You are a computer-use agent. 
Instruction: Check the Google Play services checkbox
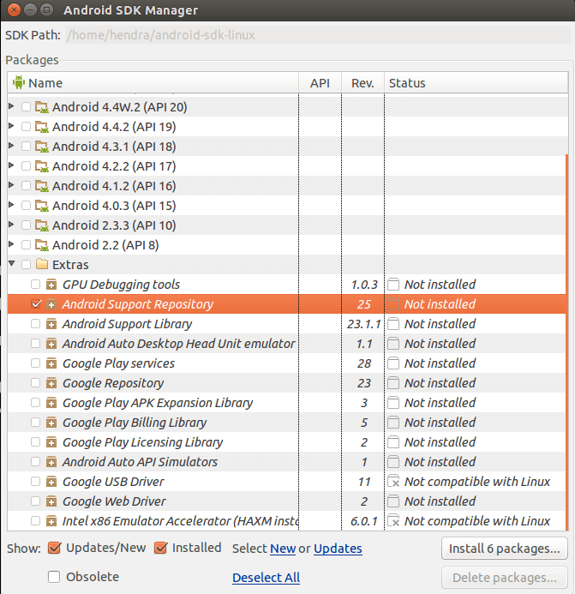tap(36, 363)
